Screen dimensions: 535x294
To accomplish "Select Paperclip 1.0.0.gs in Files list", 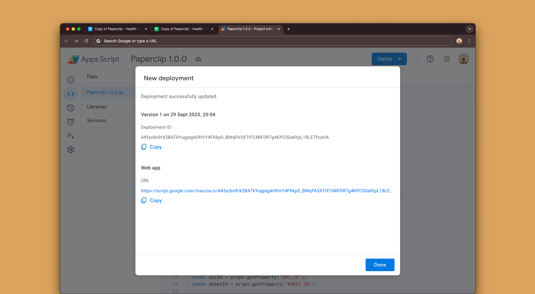I will (x=105, y=92).
